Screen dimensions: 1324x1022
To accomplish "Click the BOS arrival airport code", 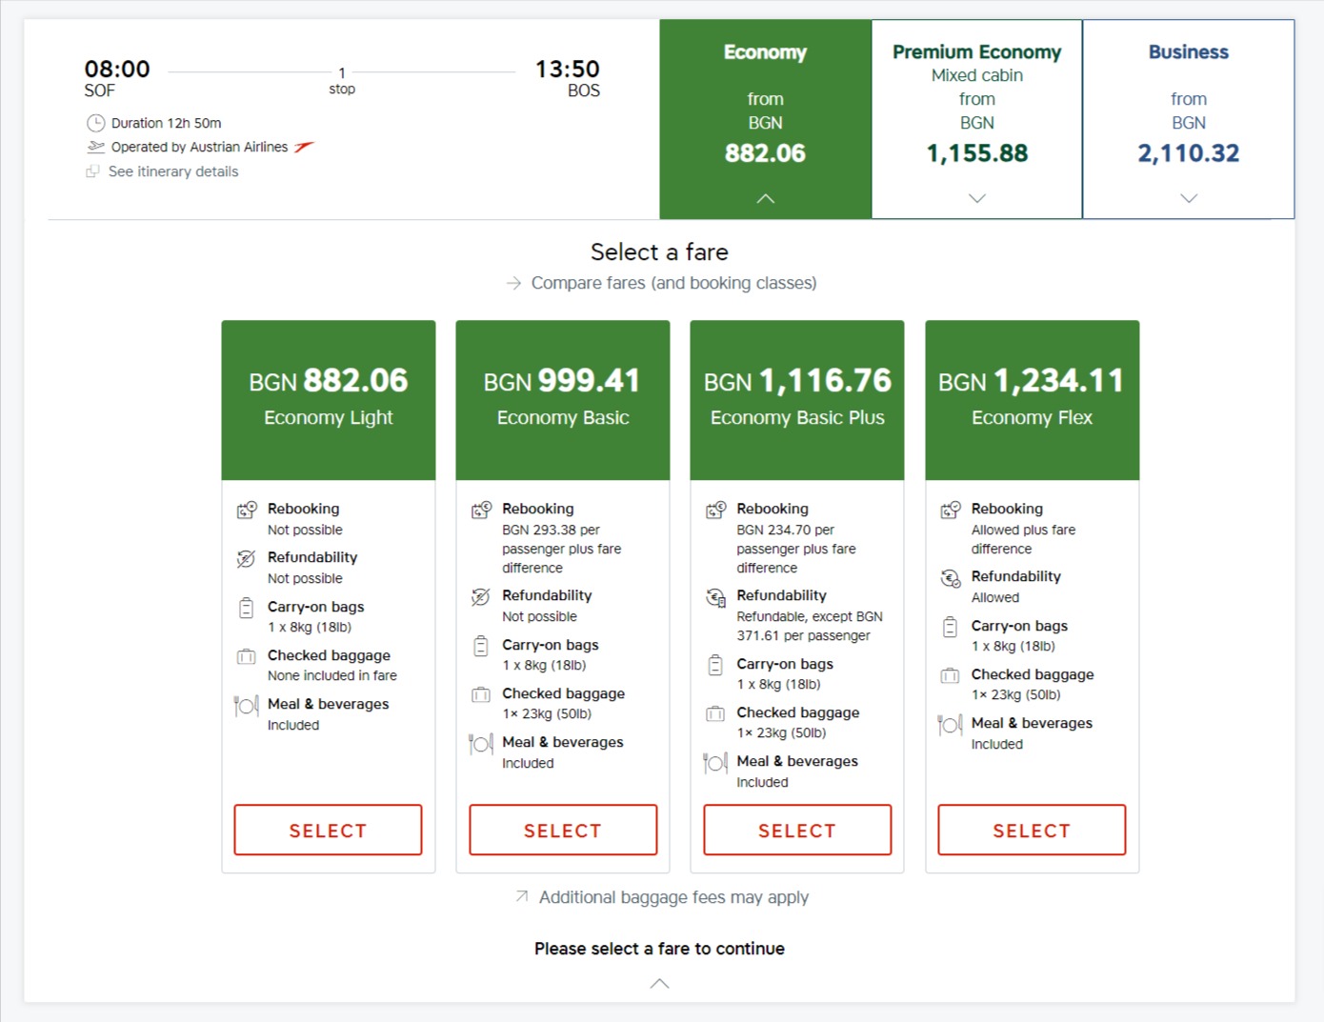I will [x=584, y=90].
